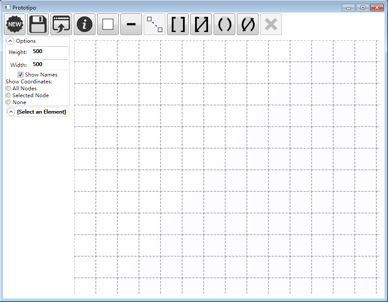The image size is (388, 302).
Task: Collapse the [Select an Element] panel
Action: [x=11, y=112]
